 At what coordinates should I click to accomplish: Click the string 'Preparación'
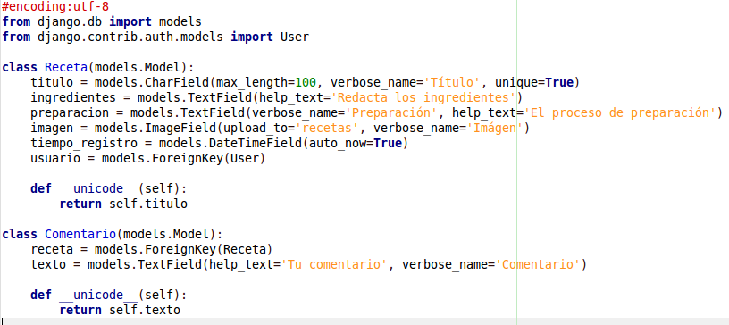coord(391,113)
